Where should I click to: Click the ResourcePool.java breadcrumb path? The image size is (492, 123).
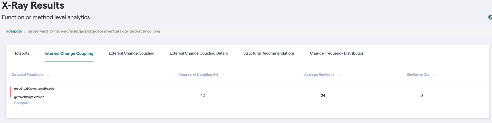point(94,31)
